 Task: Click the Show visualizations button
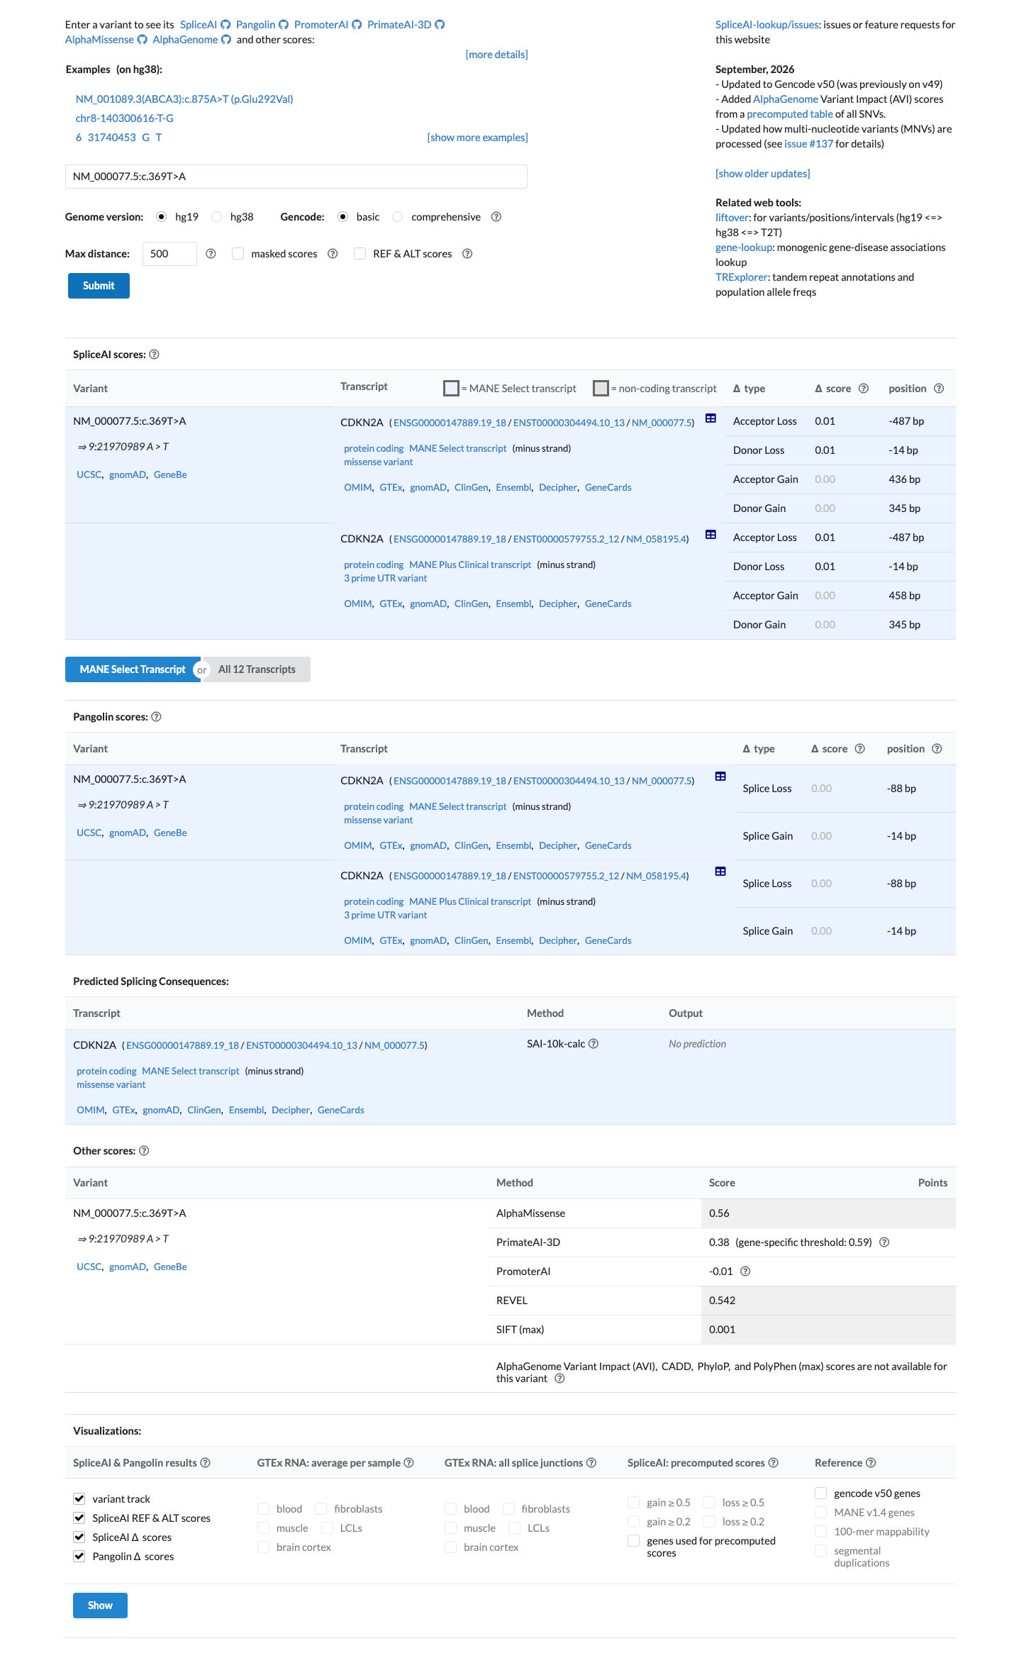[x=100, y=1606]
